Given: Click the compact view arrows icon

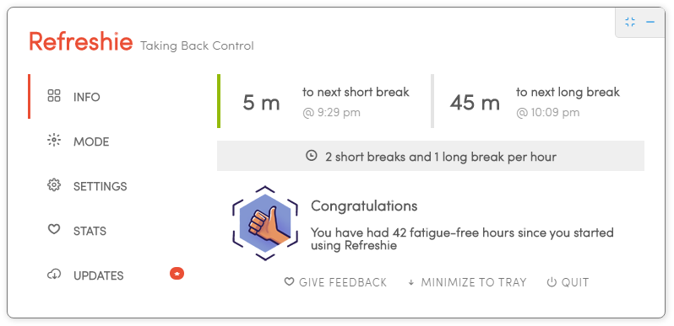Looking at the screenshot, I should [x=630, y=22].
